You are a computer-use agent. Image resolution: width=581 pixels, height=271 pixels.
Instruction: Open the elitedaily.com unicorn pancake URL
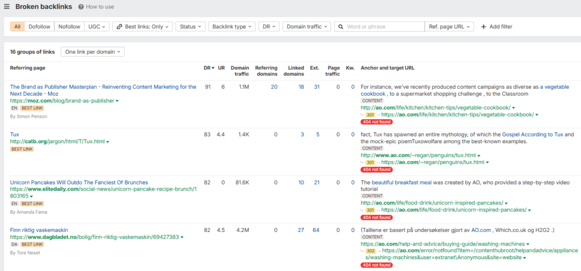102,192
